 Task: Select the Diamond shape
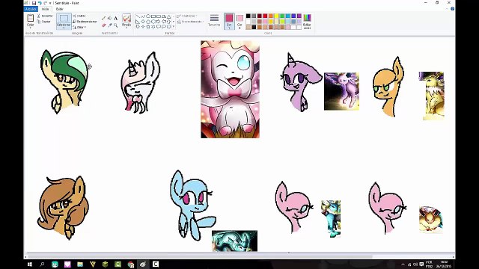click(143, 22)
